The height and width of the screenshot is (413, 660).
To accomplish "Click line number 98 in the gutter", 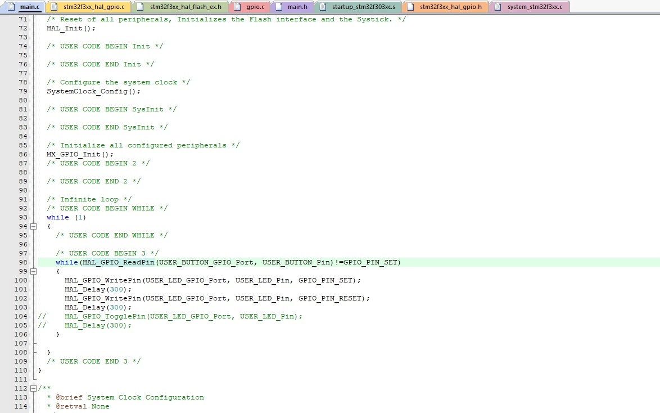I will [x=22, y=263].
